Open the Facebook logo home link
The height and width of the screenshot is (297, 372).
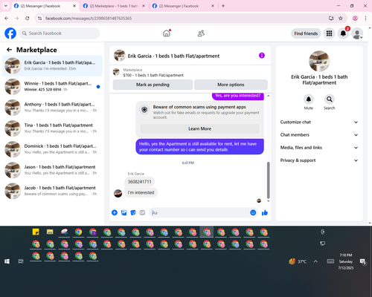tap(10, 33)
